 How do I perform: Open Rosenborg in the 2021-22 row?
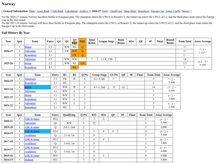31,107
